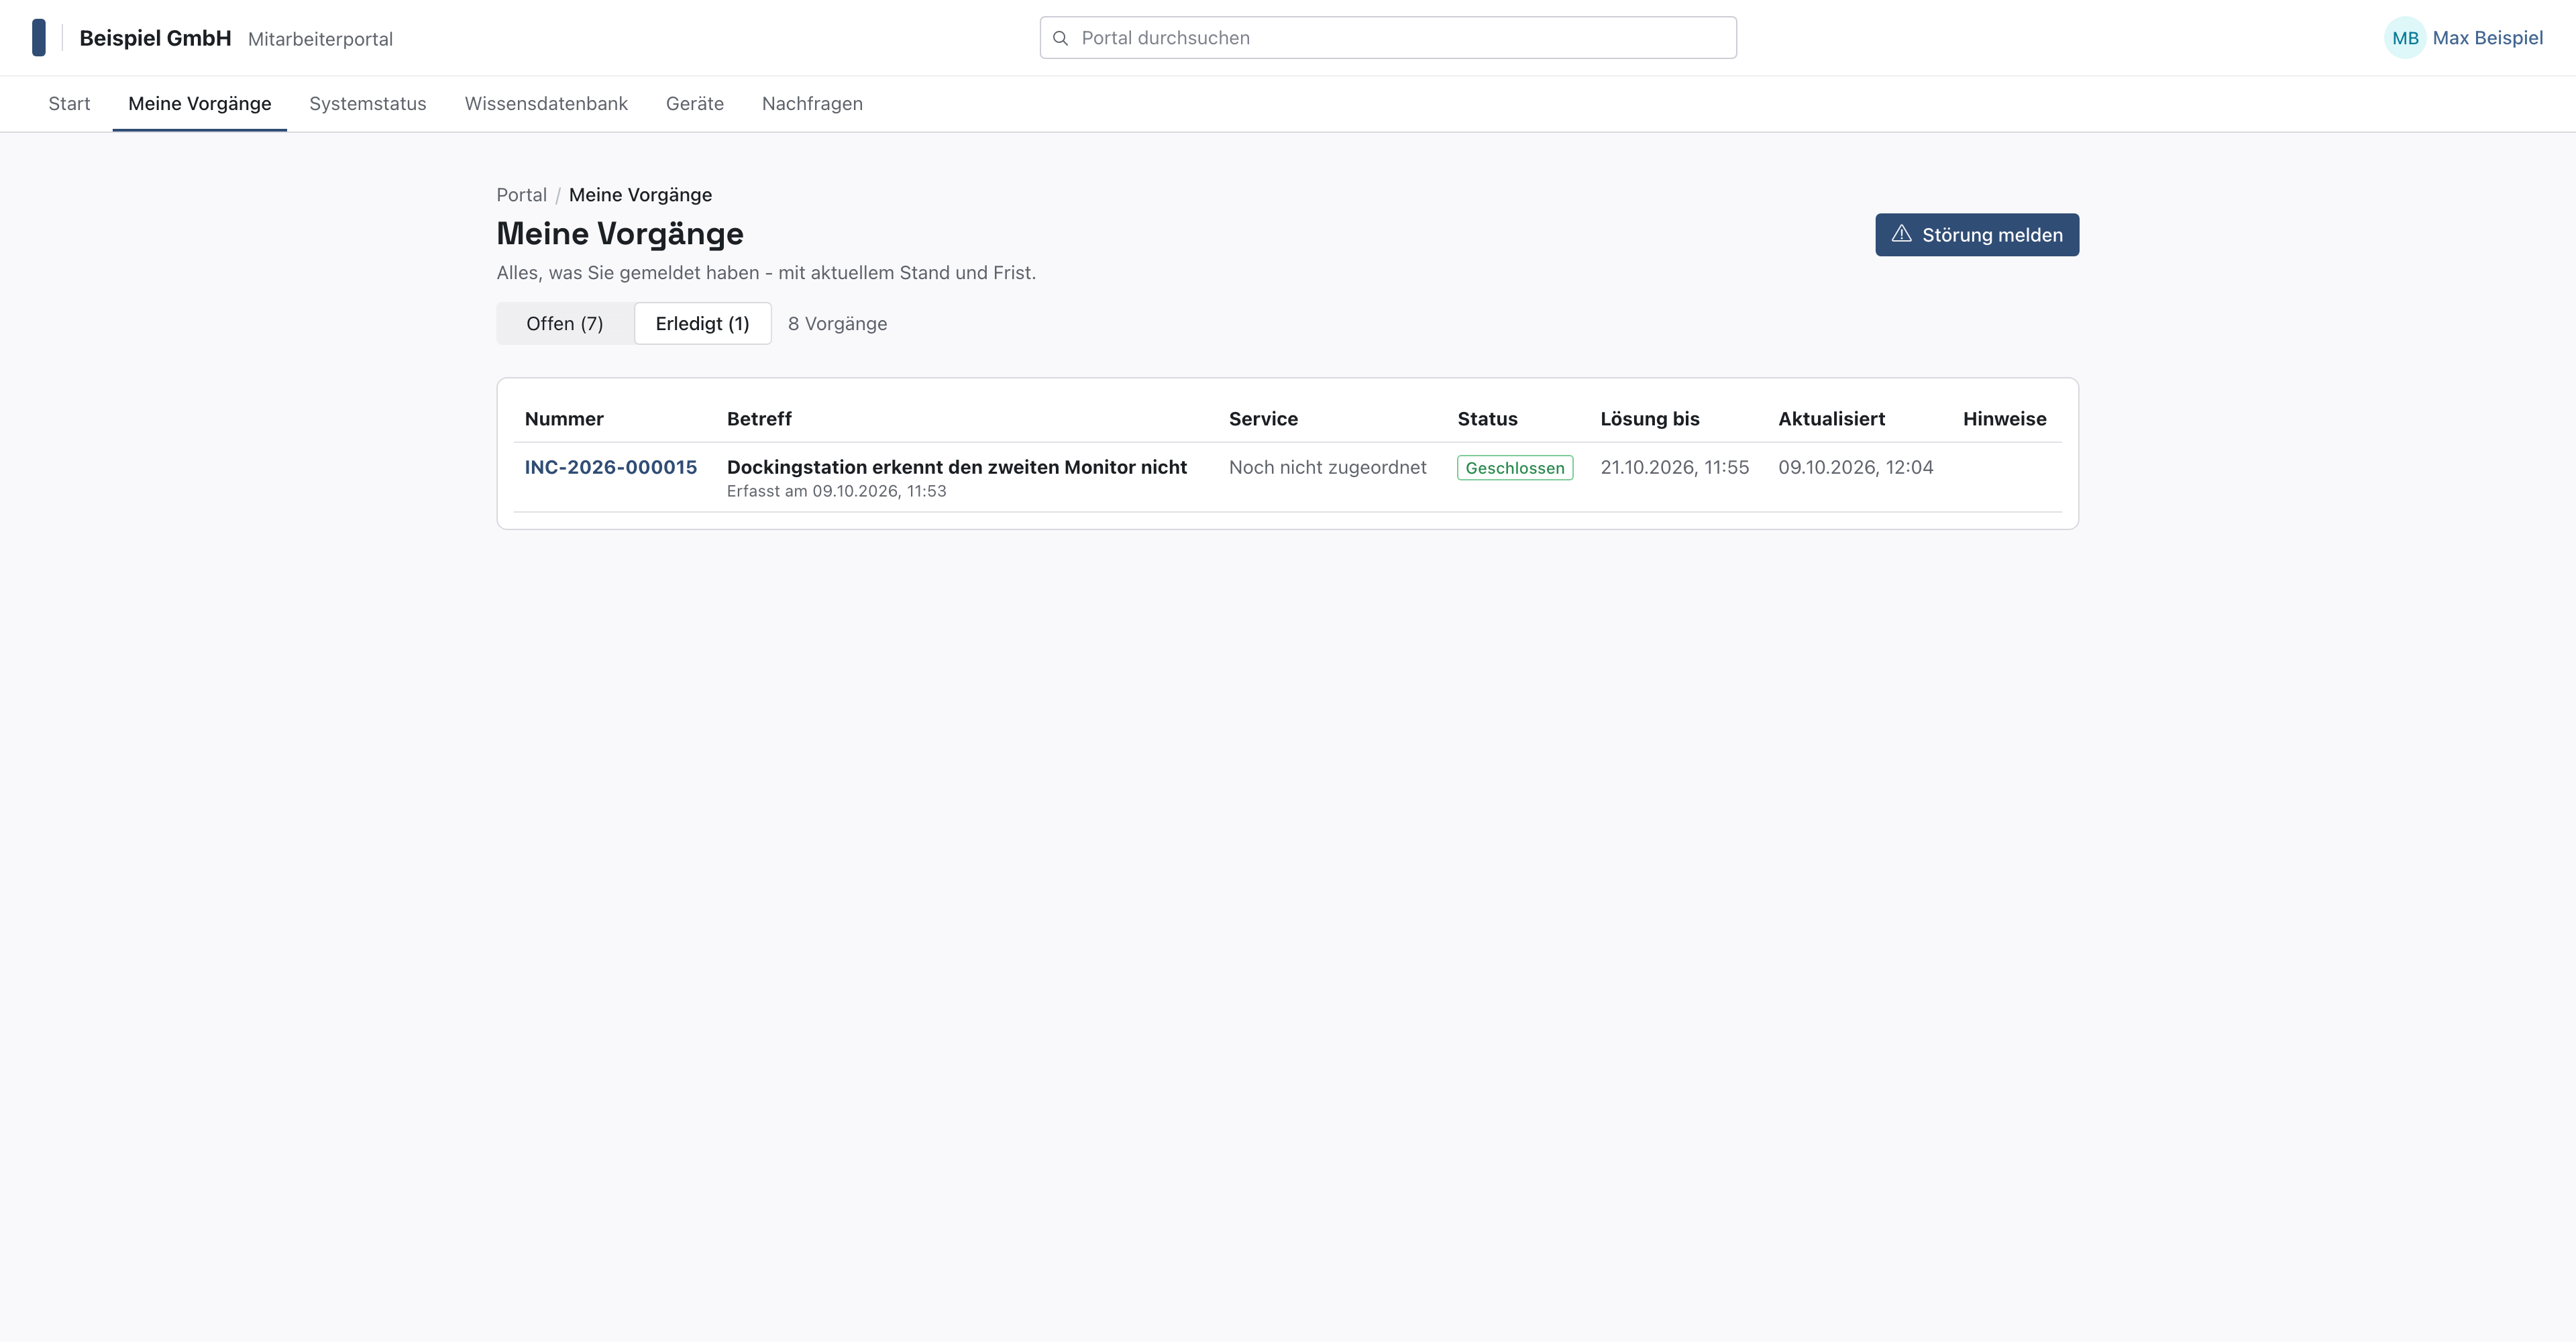
Task: Focus the Portal durchsuchen search field
Action: 1388,38
